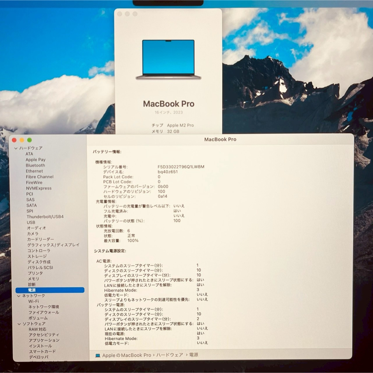Select デベロッパ in the sidebar

click(x=39, y=357)
